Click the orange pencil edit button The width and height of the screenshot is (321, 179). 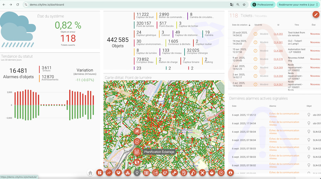pyautogui.click(x=316, y=14)
